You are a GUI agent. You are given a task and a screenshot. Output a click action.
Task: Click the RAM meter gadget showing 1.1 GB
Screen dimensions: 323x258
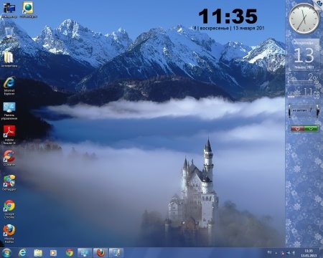pos(304,93)
